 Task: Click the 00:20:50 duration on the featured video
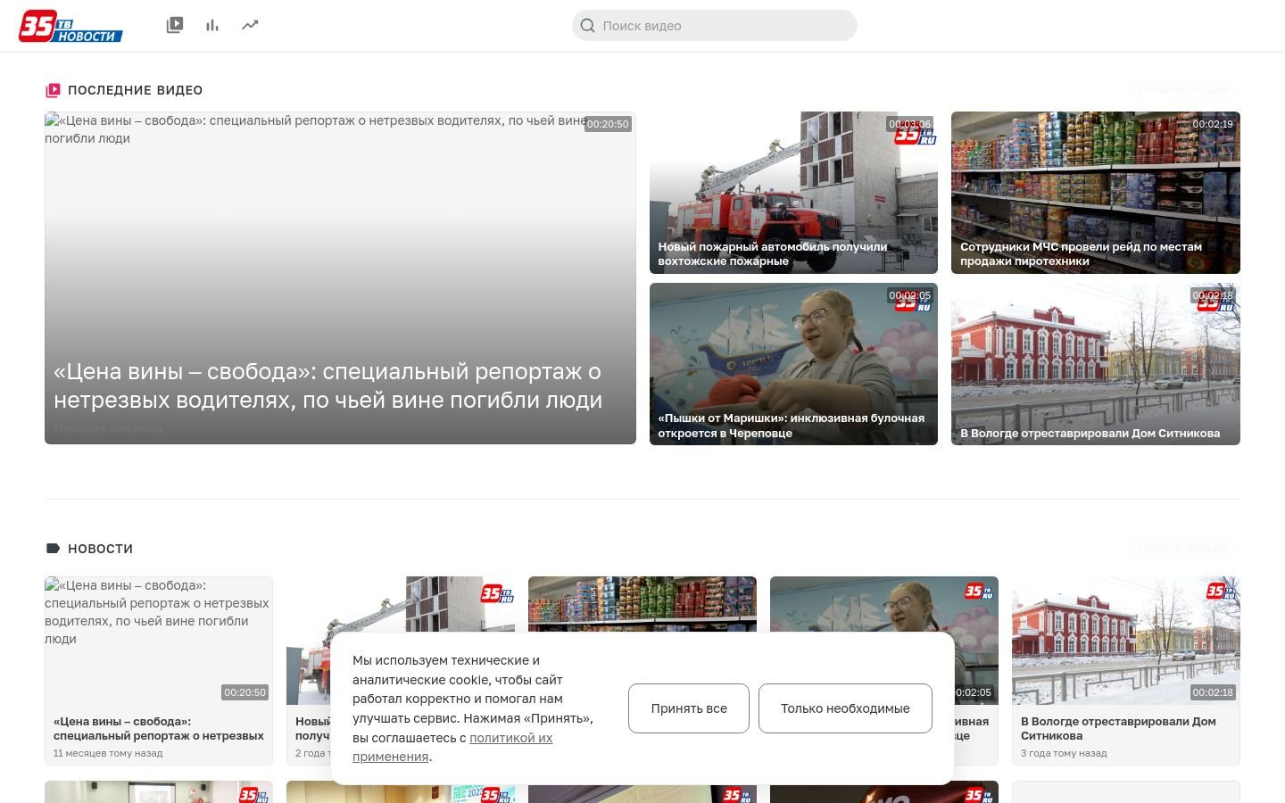[608, 124]
